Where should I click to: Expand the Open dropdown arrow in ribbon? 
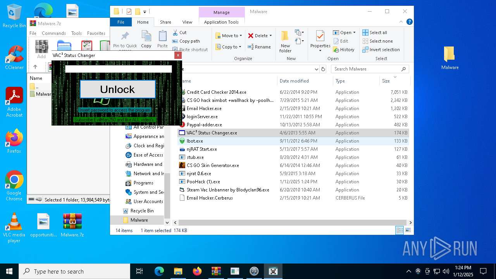354,33
